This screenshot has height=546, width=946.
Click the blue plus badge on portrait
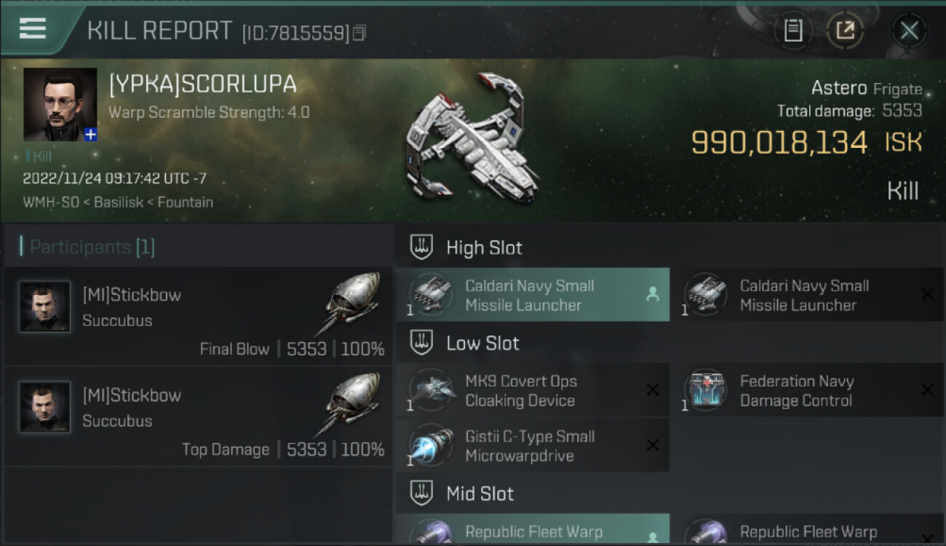pos(90,135)
